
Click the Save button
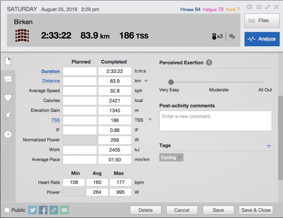click(x=218, y=210)
